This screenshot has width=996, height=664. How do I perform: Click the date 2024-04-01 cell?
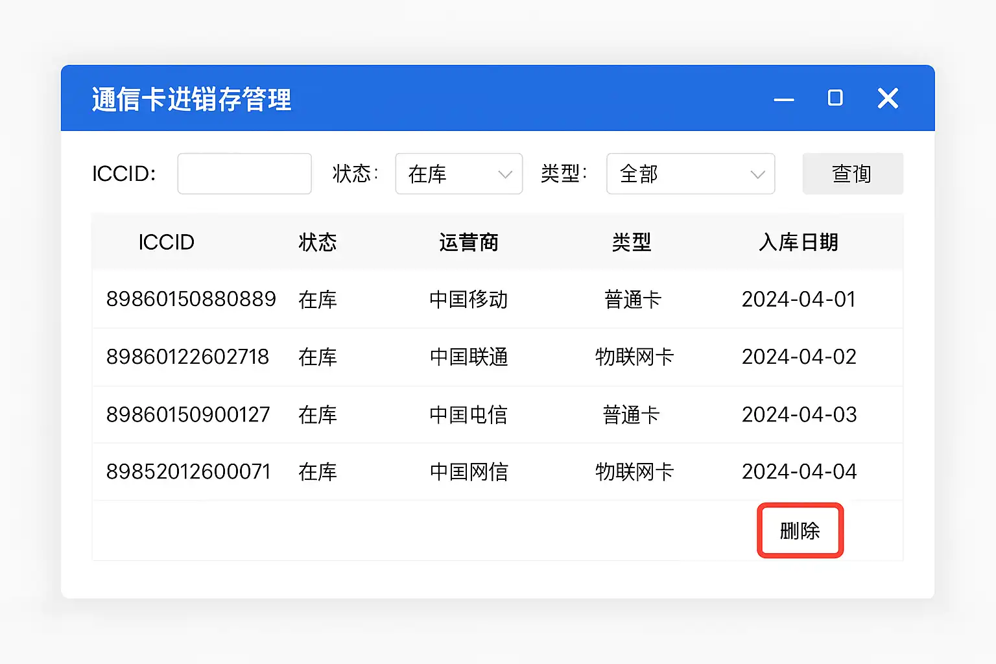pos(799,300)
